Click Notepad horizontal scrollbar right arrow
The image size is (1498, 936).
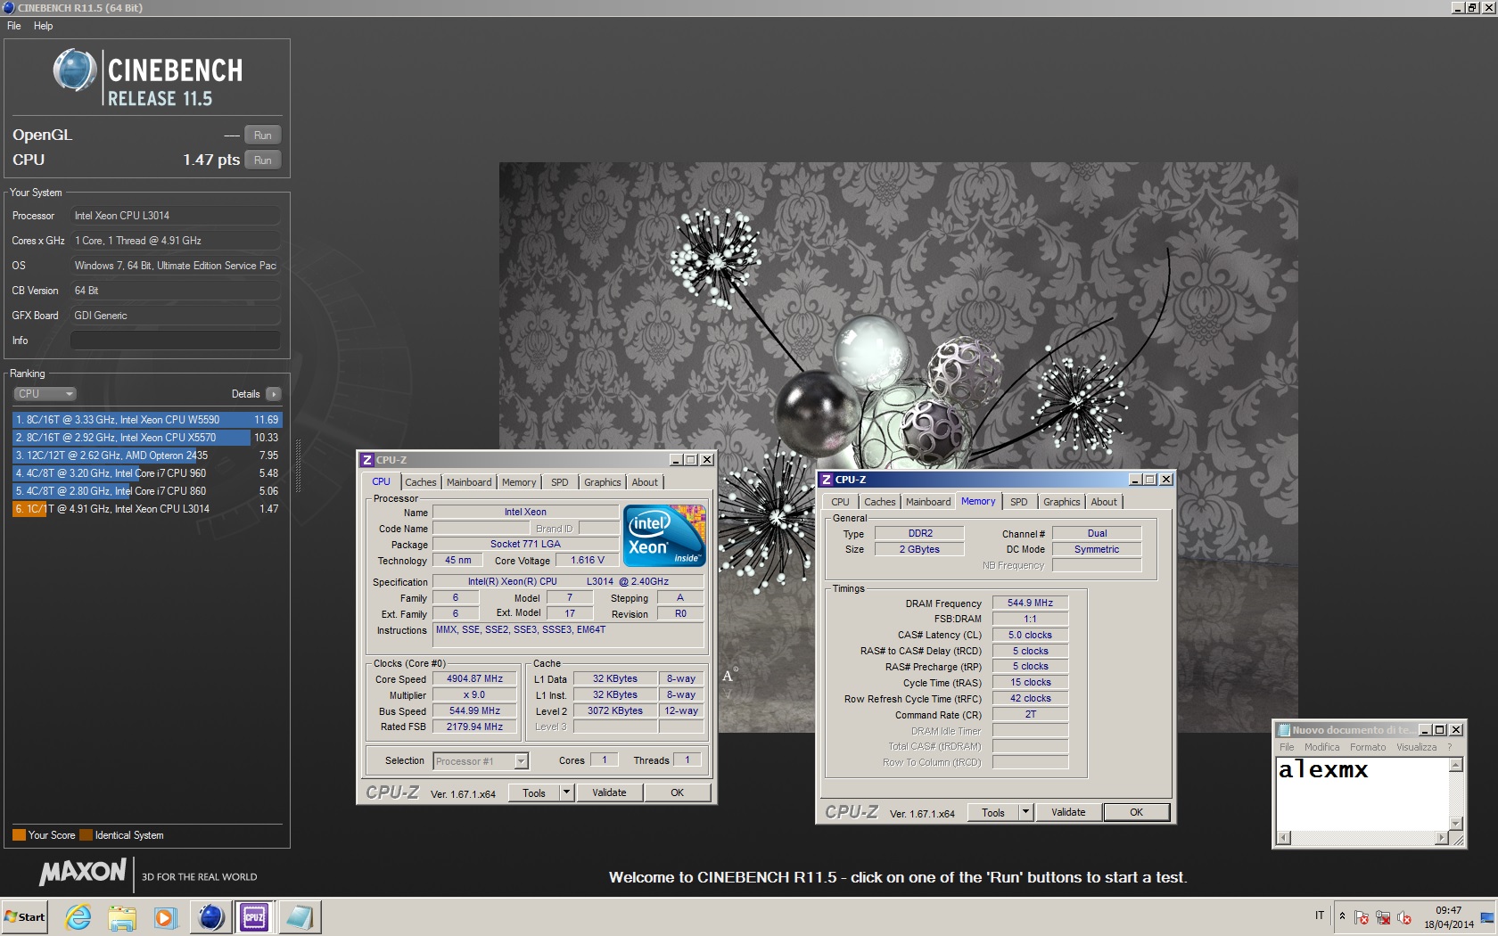tap(1442, 837)
